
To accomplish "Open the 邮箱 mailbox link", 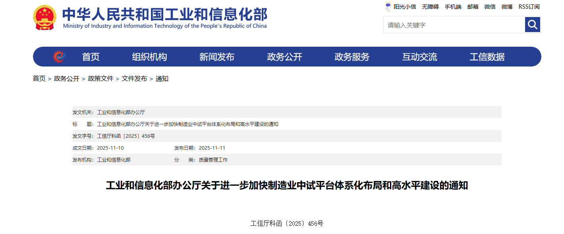I will [x=473, y=7].
